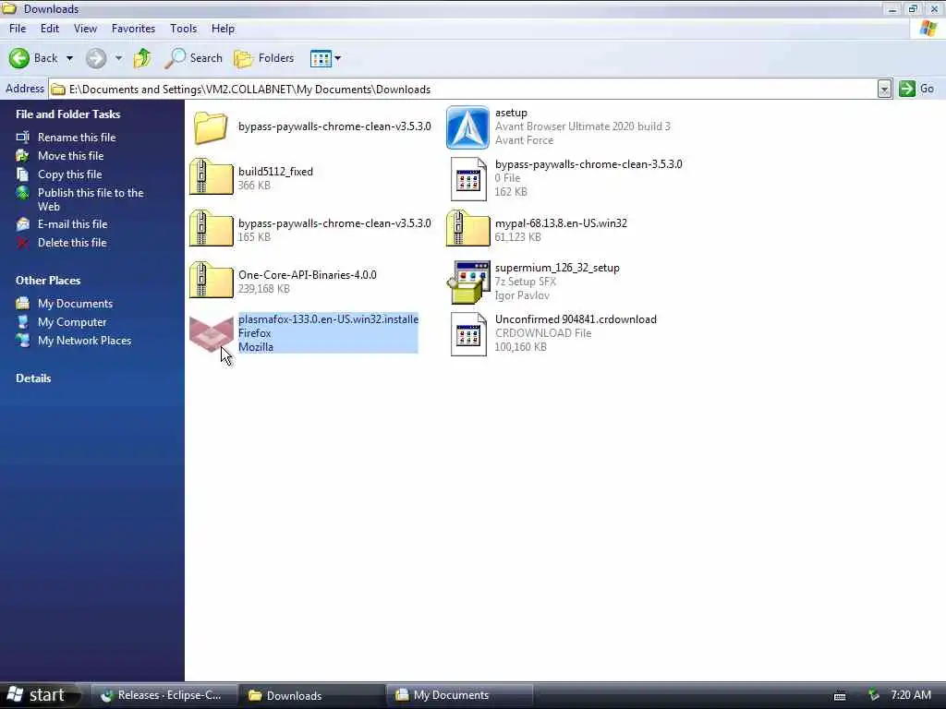The width and height of the screenshot is (946, 709).
Task: Go up one folder level
Action: (x=143, y=58)
